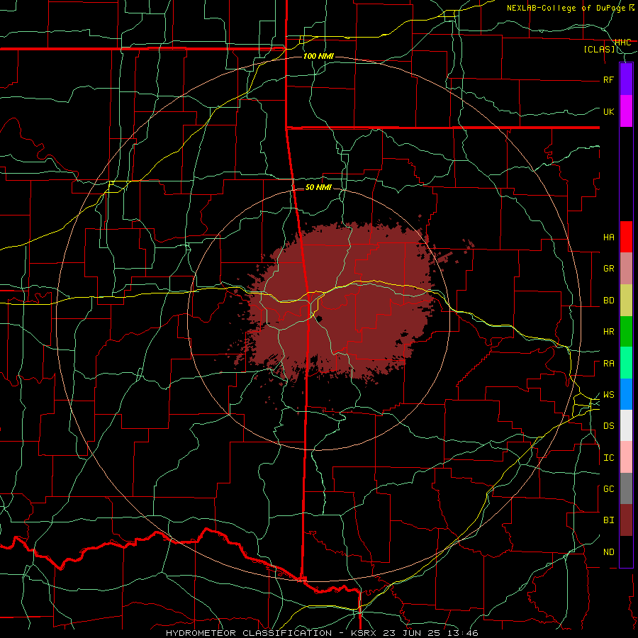Click the DS white legend swatch
The width and height of the screenshot is (638, 638).
coord(626,425)
